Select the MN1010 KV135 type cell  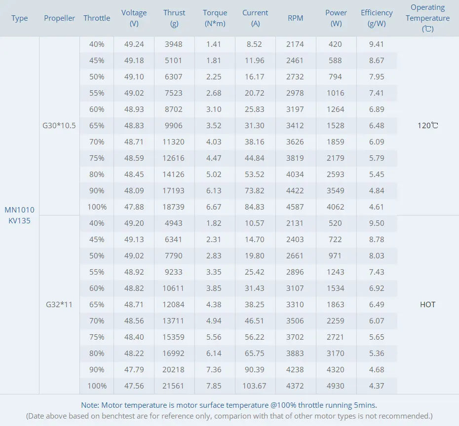pos(19,215)
